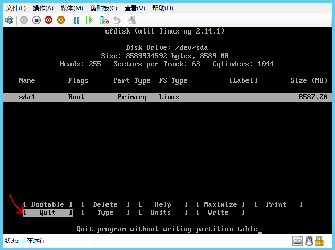Click the Linux FS type cell
This screenshot has width=335, height=250.
169,97
